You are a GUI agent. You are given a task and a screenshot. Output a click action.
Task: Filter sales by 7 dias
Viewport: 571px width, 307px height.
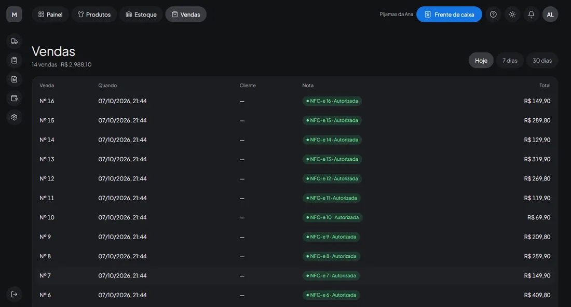(510, 60)
